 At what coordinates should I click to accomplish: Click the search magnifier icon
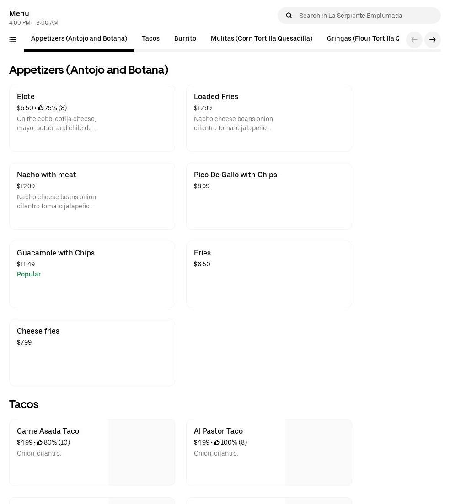[x=289, y=16]
